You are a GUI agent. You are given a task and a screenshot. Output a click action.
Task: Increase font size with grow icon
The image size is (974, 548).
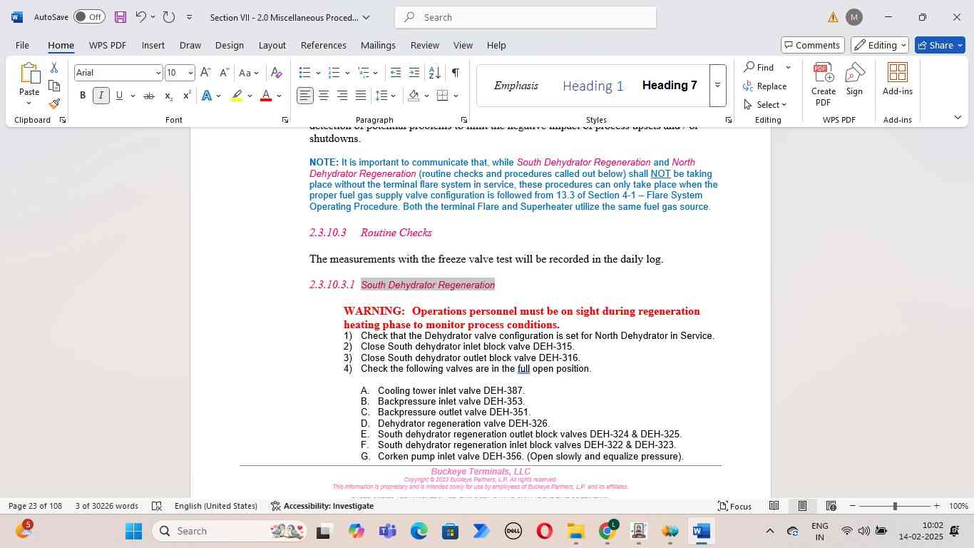pyautogui.click(x=205, y=73)
